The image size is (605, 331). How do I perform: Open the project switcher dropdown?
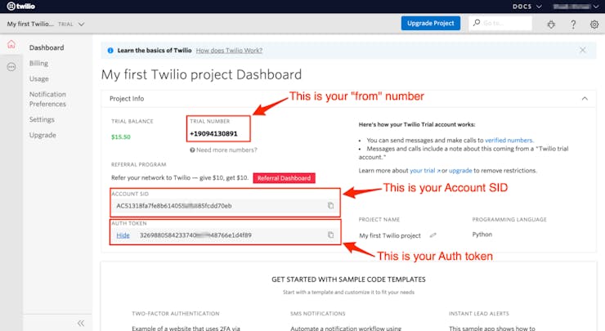tap(46, 24)
